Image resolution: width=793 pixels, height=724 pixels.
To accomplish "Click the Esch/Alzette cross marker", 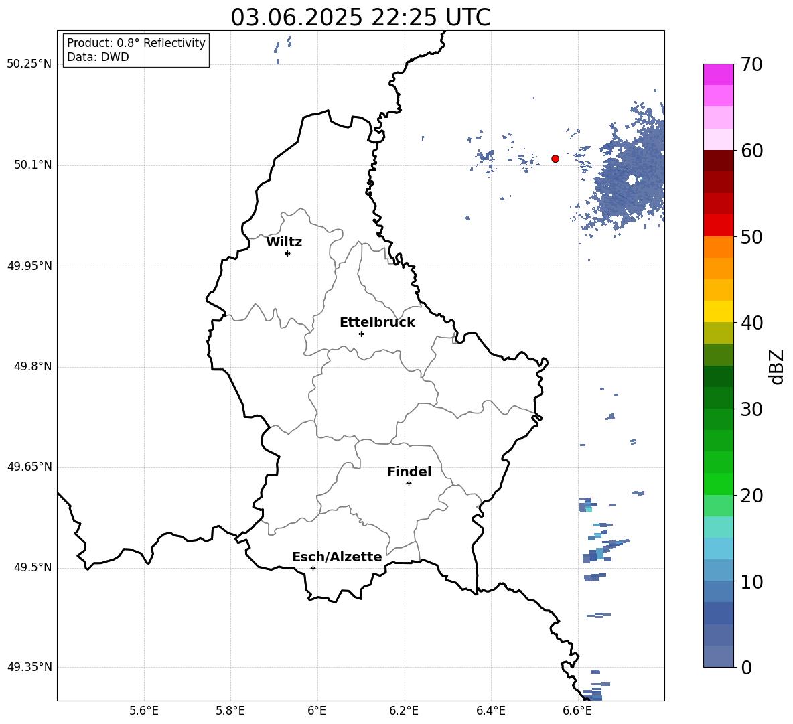I will coord(313,568).
